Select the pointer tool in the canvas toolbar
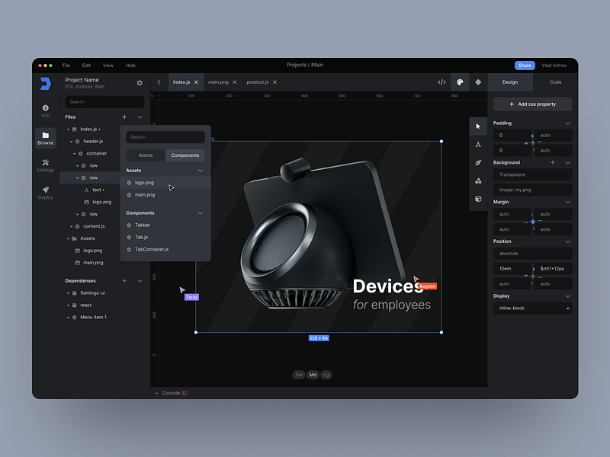Image resolution: width=610 pixels, height=457 pixels. [478, 126]
